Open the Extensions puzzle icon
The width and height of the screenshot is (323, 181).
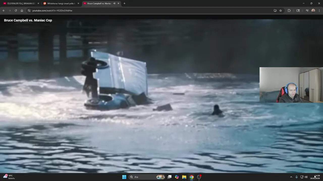point(289,11)
